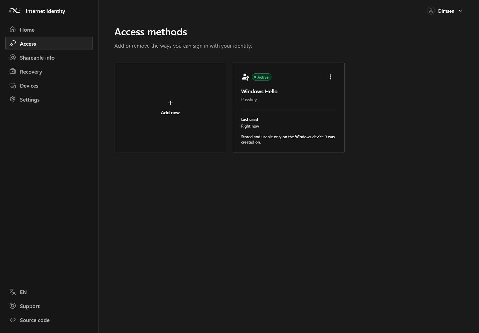
Task: Click the Shareable info at-sign icon
Action: [x=13, y=57]
